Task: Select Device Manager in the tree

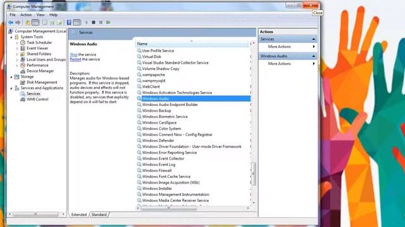Action: [x=40, y=71]
